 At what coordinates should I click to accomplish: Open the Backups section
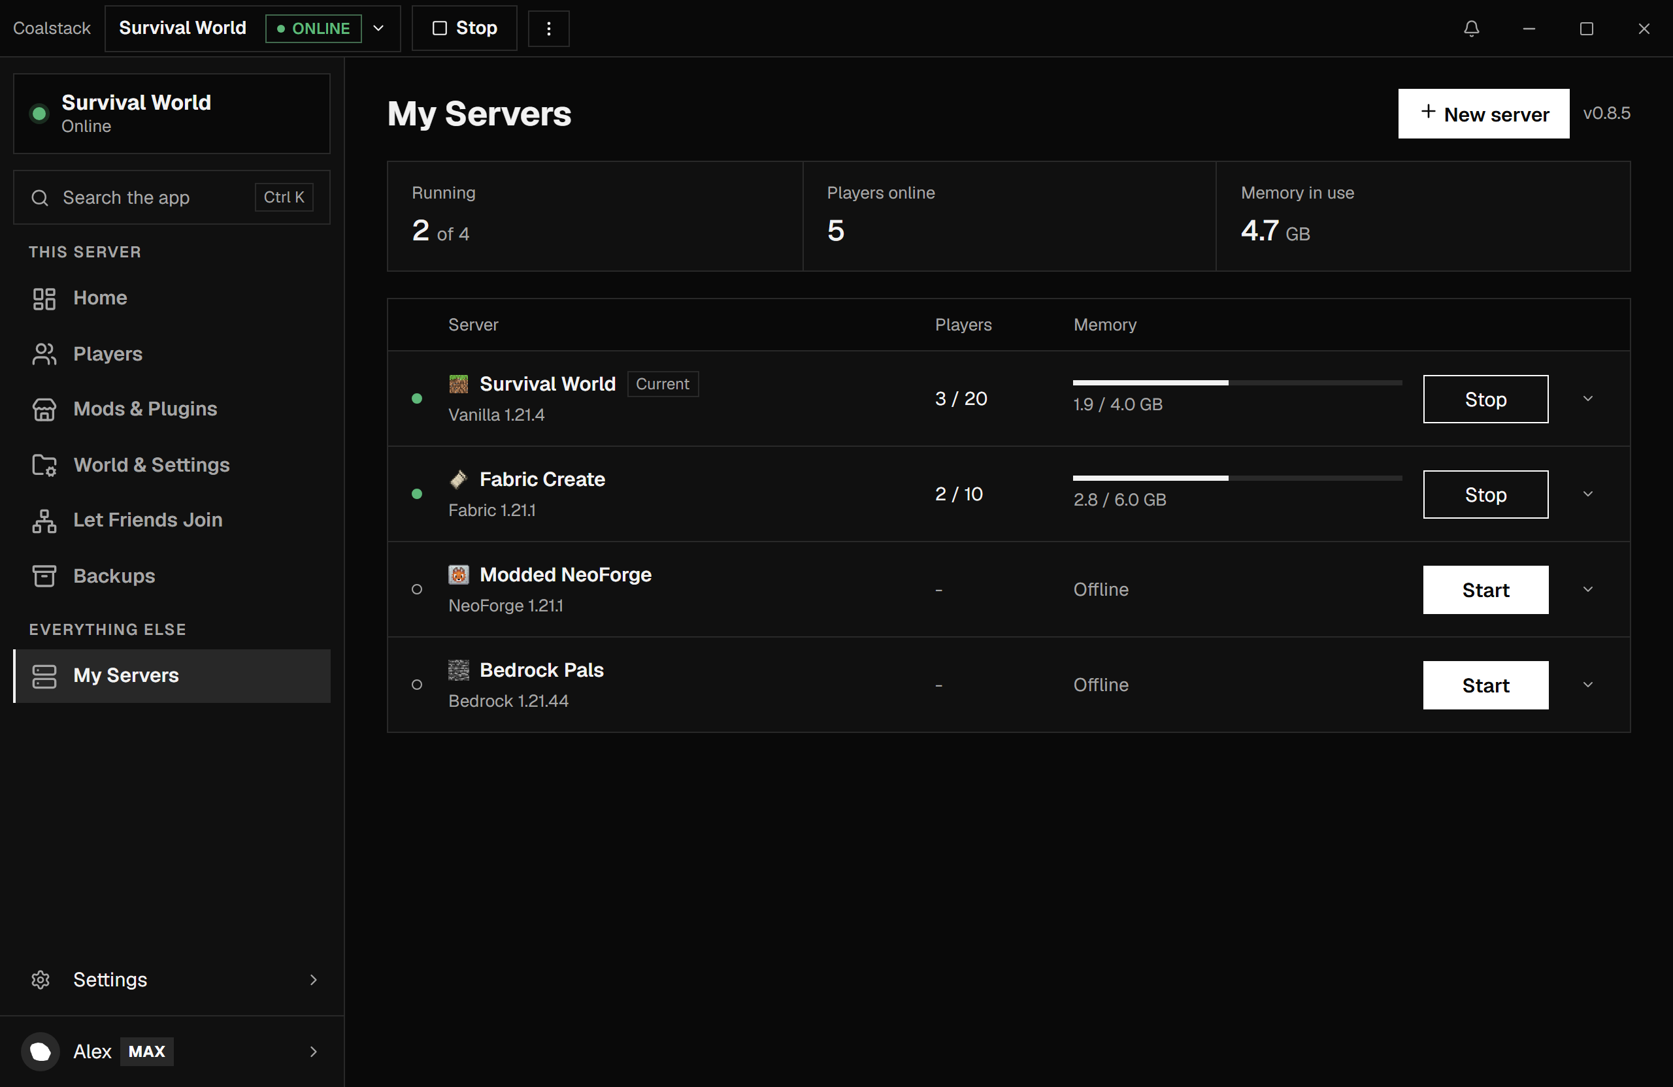click(171, 576)
